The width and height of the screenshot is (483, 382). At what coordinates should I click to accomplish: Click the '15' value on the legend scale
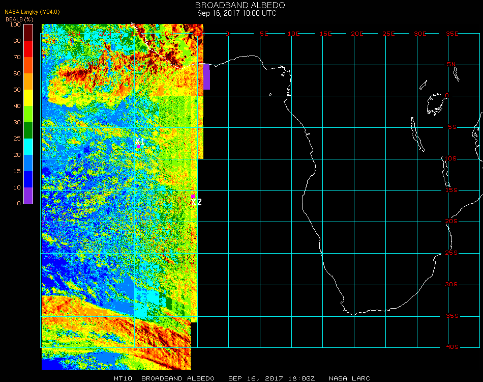coord(17,171)
